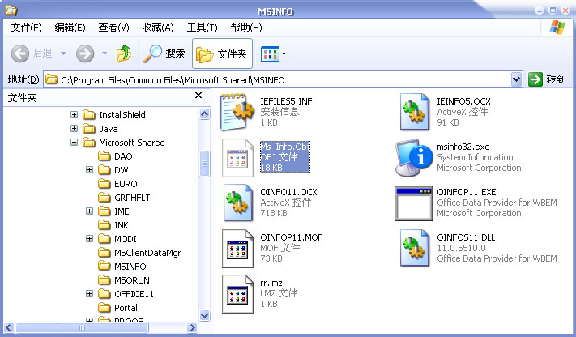Image resolution: width=576 pixels, height=337 pixels.
Task: Select the Ms_Info.Obj file icon
Action: pos(237,158)
